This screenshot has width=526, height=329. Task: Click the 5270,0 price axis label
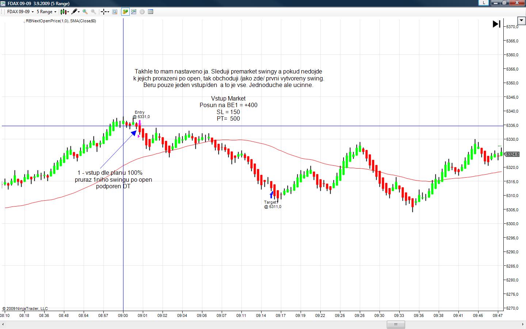(x=512, y=308)
